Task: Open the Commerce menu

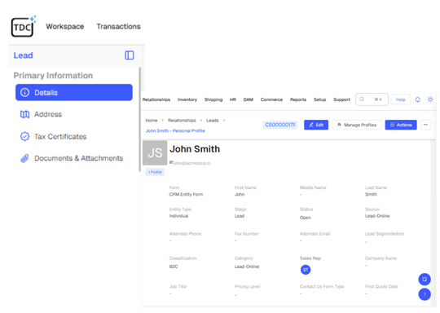Action: click(271, 99)
